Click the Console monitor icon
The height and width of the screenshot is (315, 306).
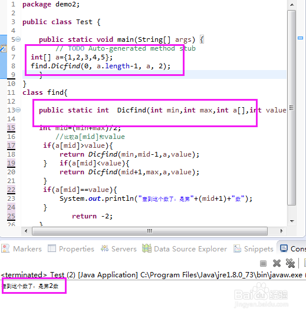pyautogui.click(x=284, y=248)
